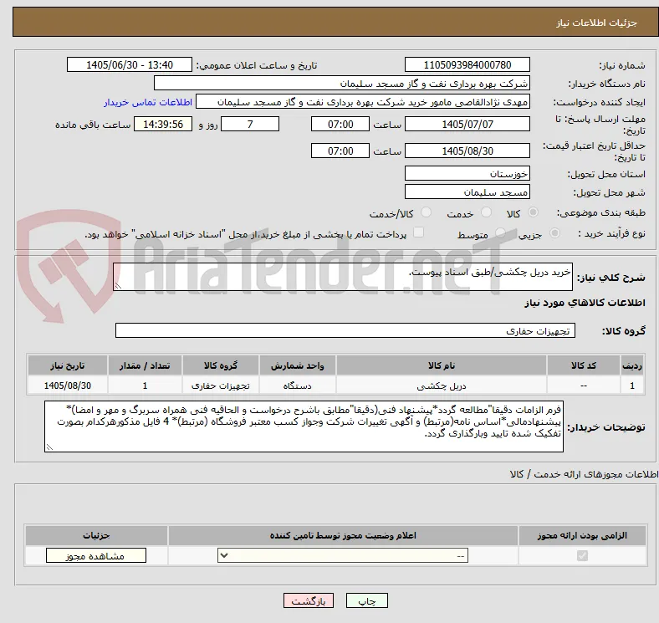This screenshot has width=659, height=623.
Task: Click the شماره نیاز number field
Action: pyautogui.click(x=467, y=64)
